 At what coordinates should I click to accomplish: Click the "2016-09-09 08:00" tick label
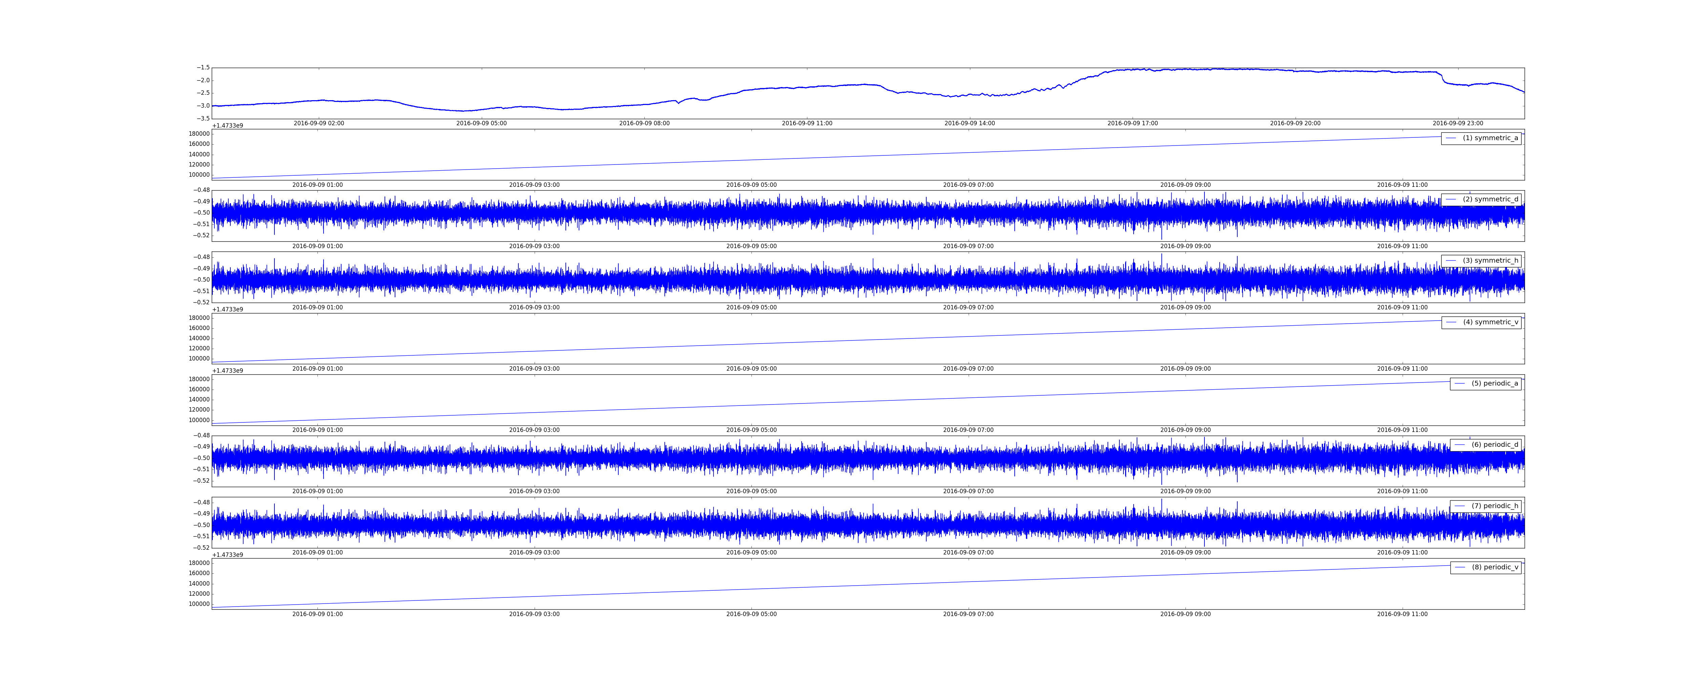pyautogui.click(x=644, y=124)
